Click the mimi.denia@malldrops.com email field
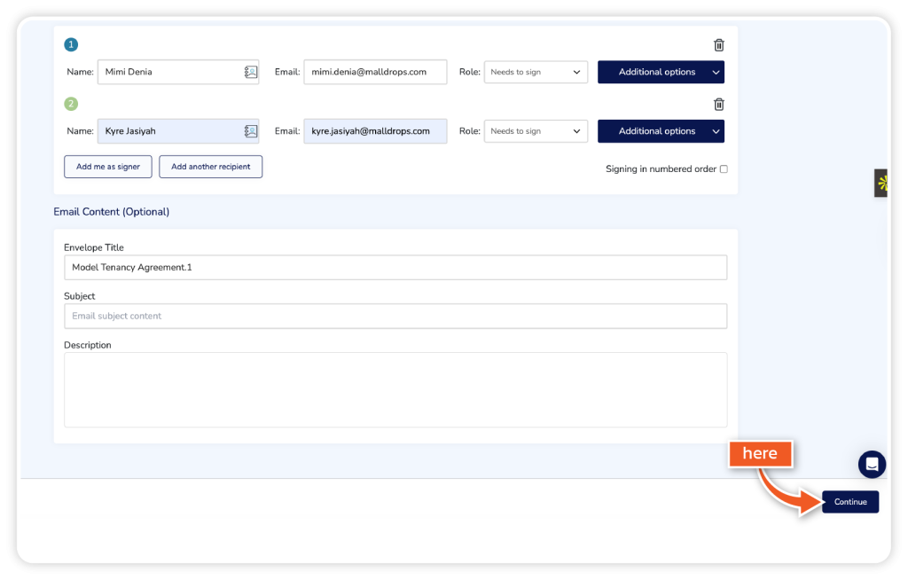This screenshot has height=580, width=908. [374, 72]
